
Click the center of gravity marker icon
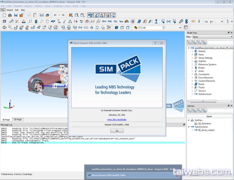pos(135,28)
